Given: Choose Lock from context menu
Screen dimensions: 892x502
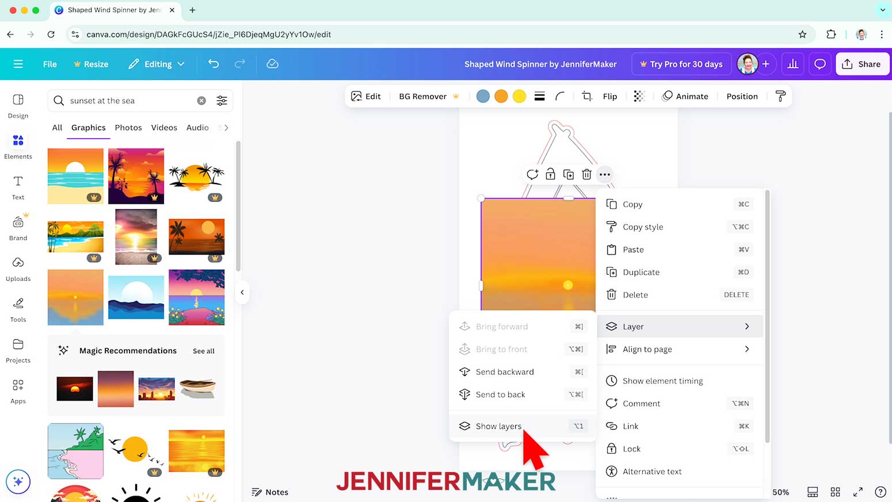Looking at the screenshot, I should (x=680, y=448).
